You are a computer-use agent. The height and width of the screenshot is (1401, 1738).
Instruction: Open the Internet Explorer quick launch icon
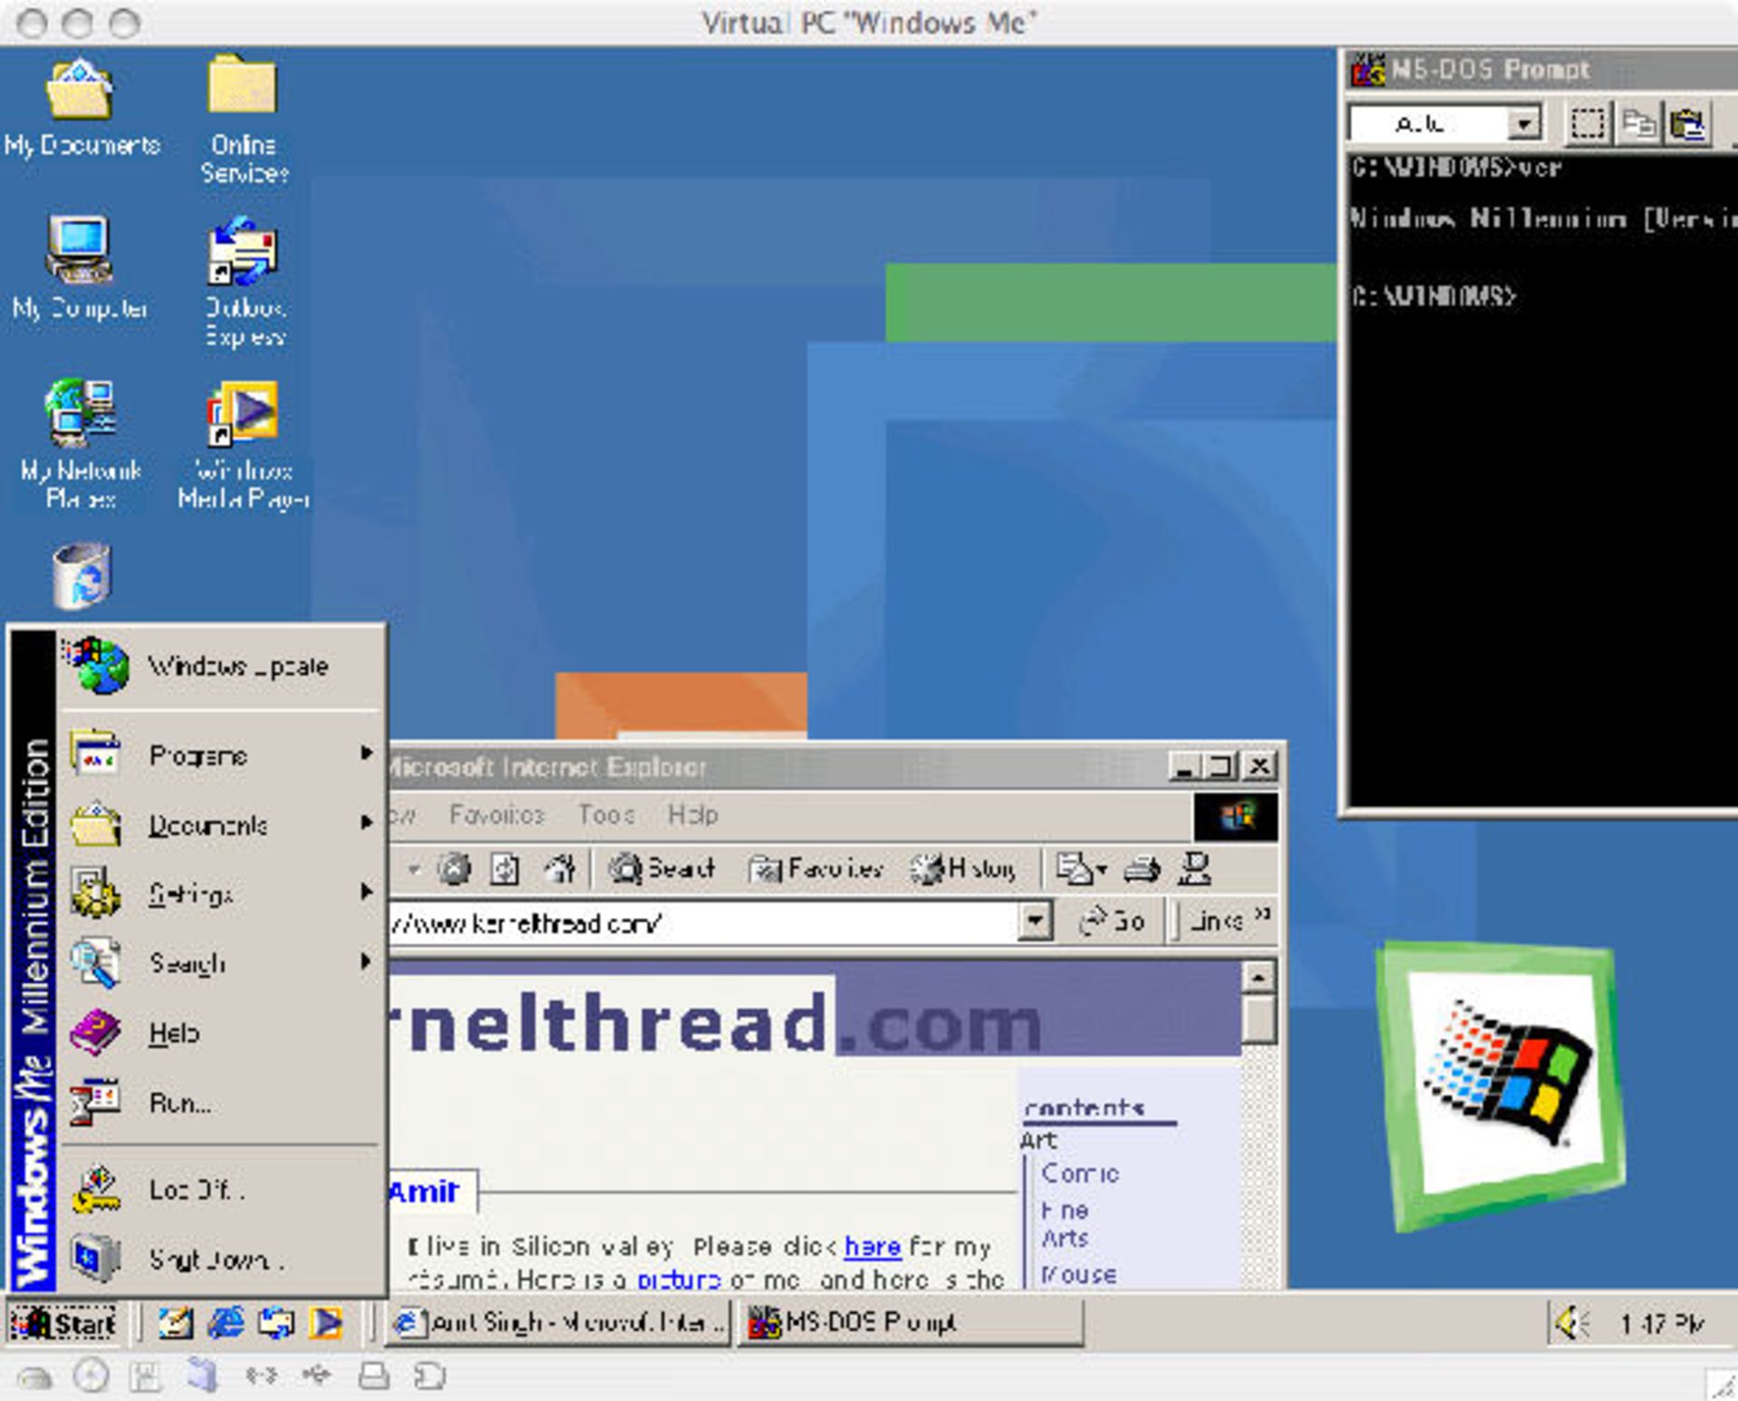[225, 1323]
